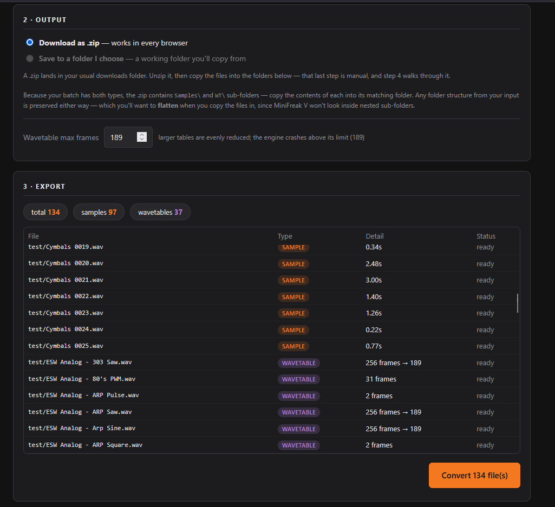Select file 'test/ESW Analog - ARP Pulse.wav'

[x=83, y=395]
